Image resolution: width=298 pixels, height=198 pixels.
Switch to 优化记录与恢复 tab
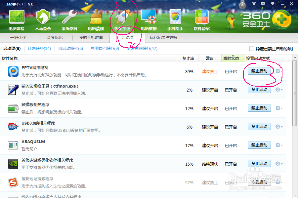coord(164,38)
